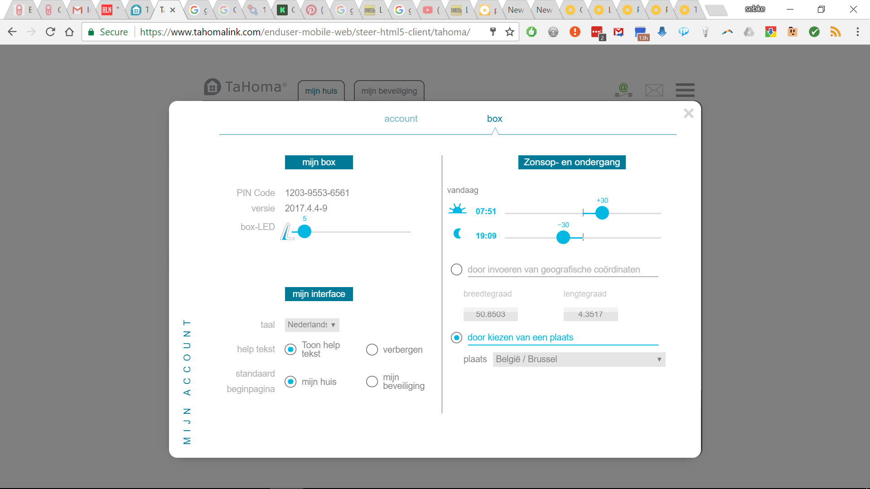Click the @ contact icon
Image resolution: width=870 pixels, height=489 pixels.
tap(623, 90)
